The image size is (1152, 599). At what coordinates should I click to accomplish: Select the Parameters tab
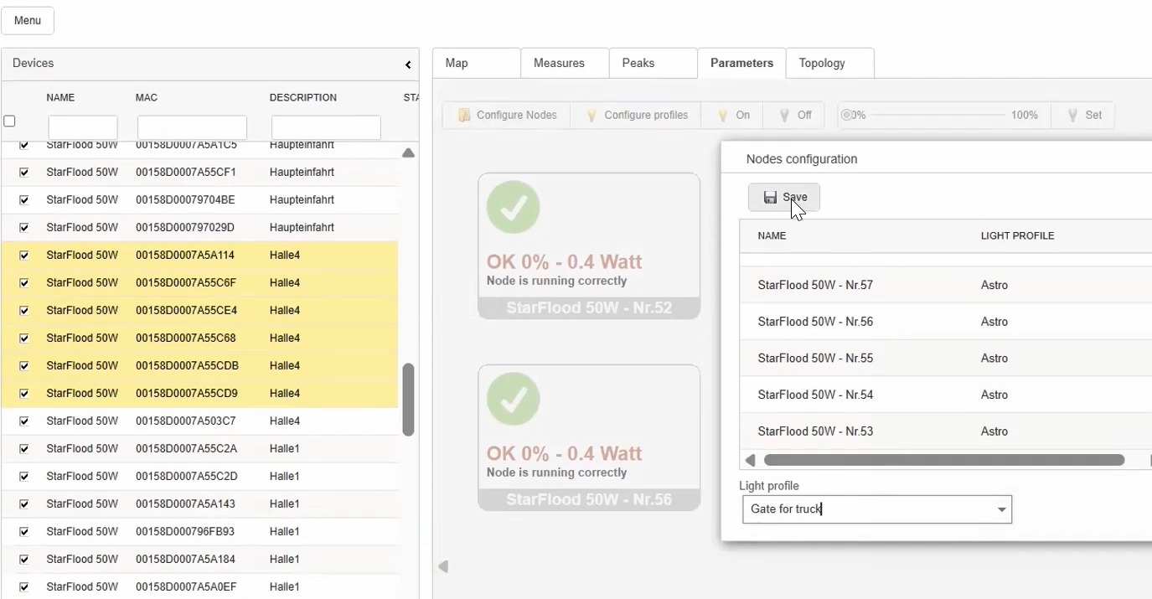(x=741, y=63)
